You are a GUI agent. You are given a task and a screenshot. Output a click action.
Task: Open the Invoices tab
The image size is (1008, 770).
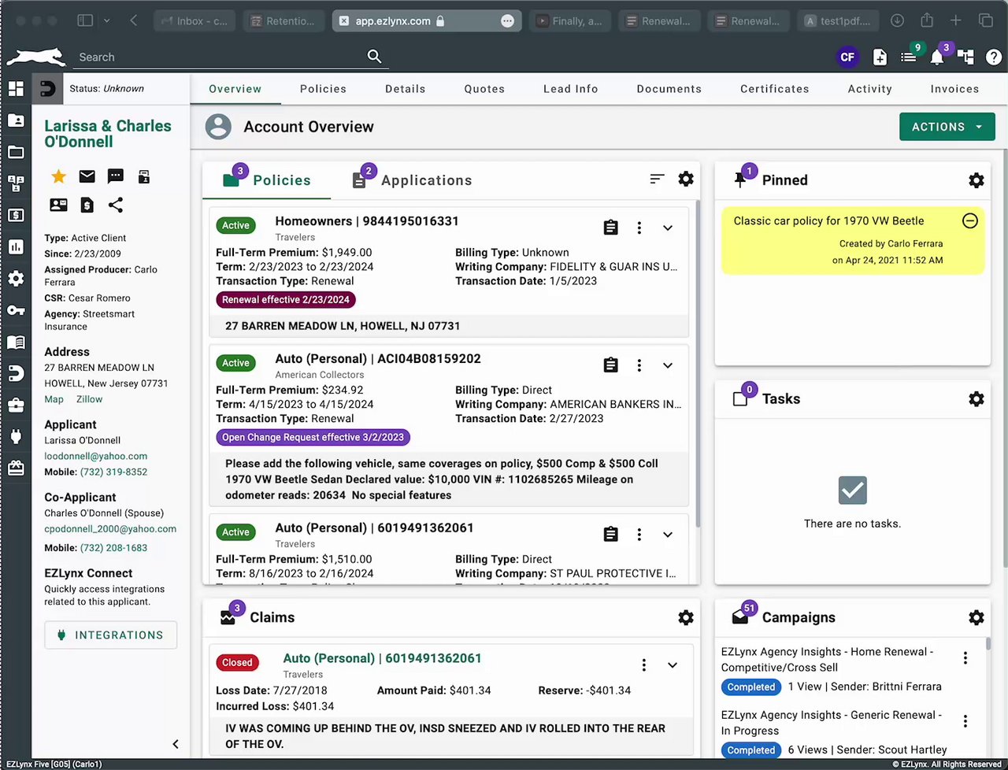tap(954, 89)
